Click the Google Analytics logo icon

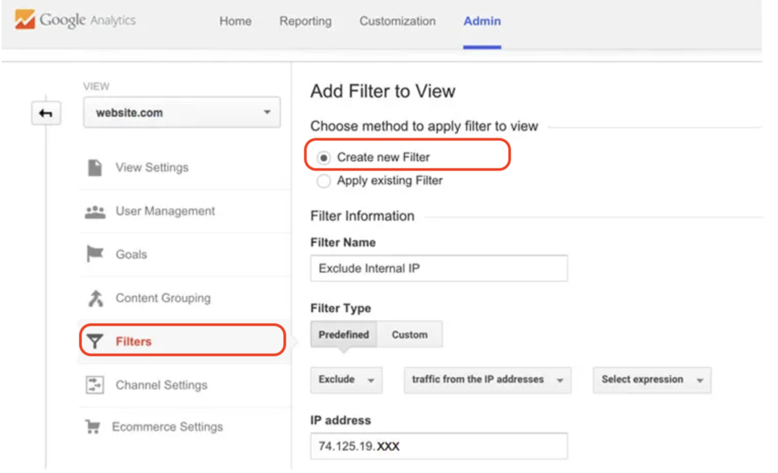tap(25, 20)
